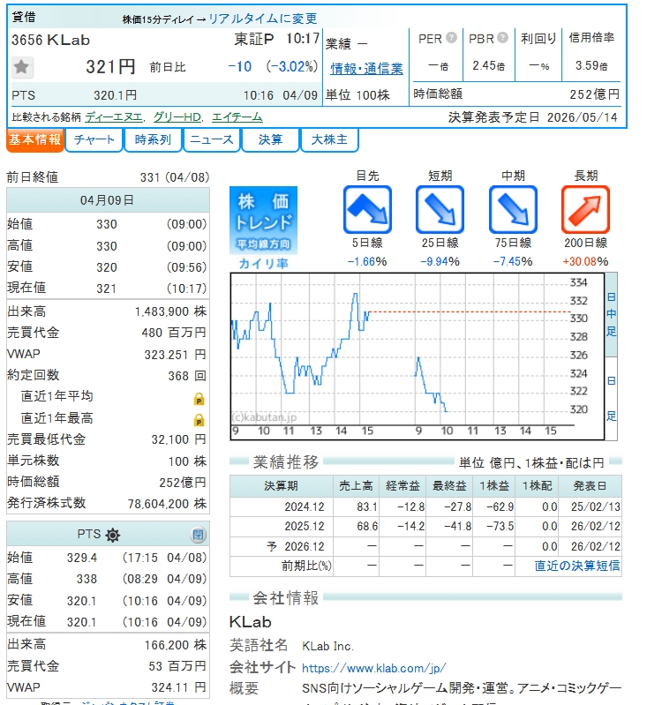Click the premium lock icon for 直近1年最高

199,420
